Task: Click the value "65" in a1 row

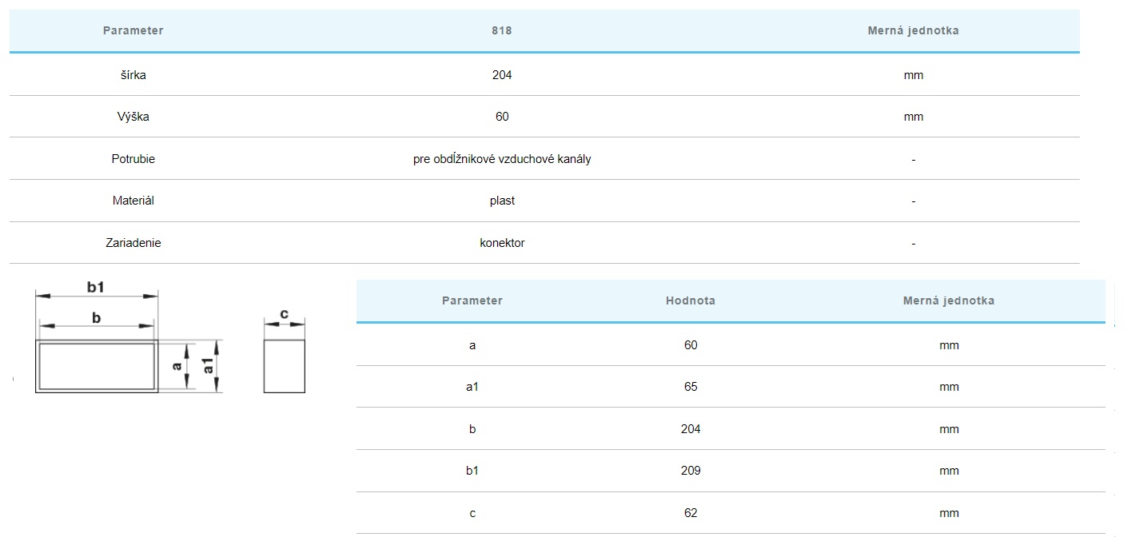Action: [x=691, y=387]
